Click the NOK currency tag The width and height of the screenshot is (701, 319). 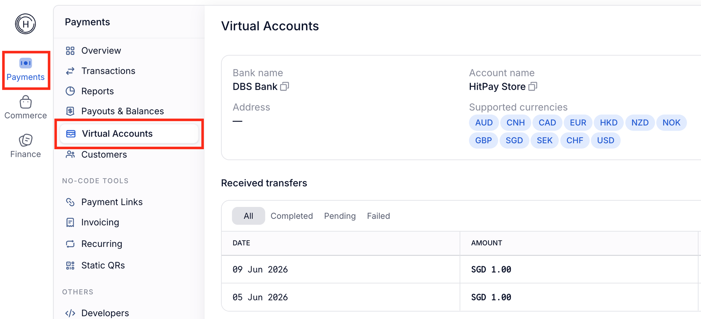671,123
